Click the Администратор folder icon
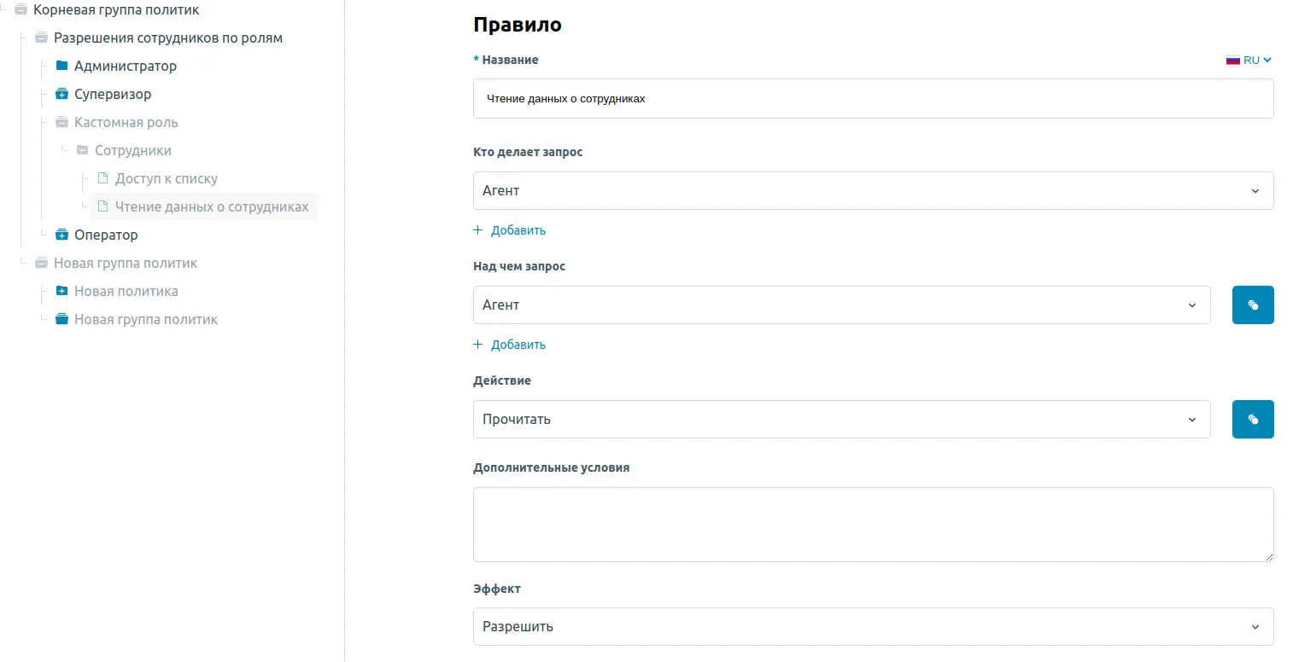 [x=61, y=66]
